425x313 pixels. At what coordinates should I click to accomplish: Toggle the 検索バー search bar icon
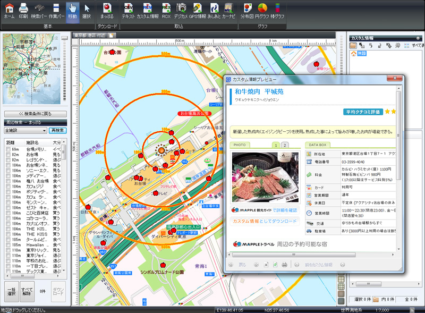point(39,11)
